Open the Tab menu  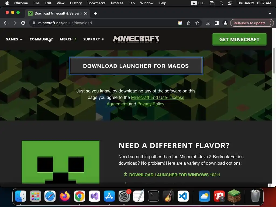point(132,3)
